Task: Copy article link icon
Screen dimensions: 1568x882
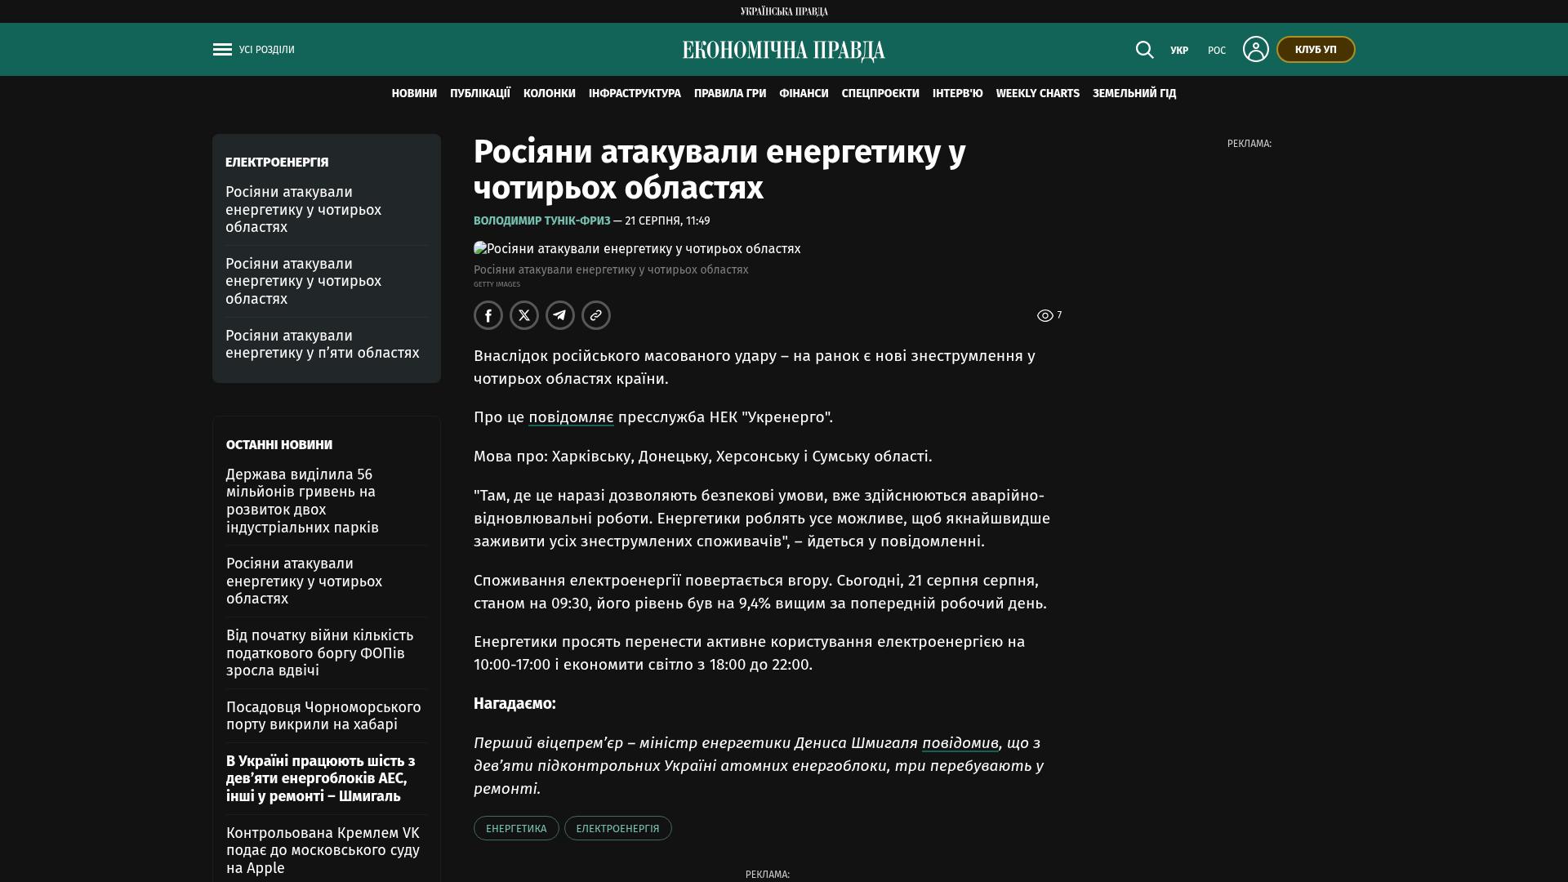Action: click(596, 315)
